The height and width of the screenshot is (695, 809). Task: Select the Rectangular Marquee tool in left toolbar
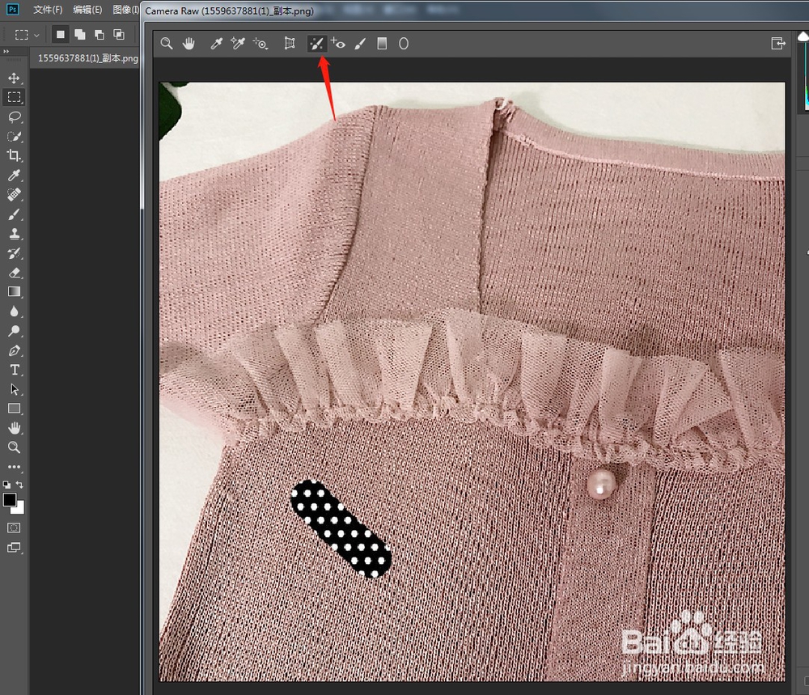[x=14, y=97]
